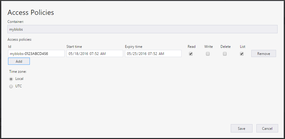Click the policy Id text field
Screen dimensions: 285x139
pyautogui.click(x=36, y=53)
